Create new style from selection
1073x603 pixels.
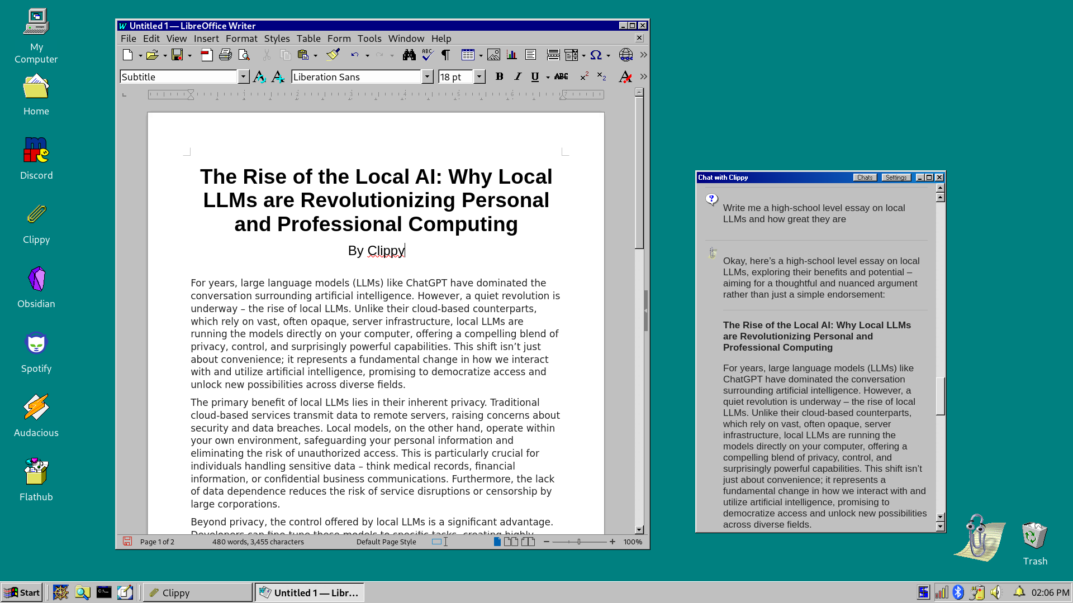tap(278, 76)
